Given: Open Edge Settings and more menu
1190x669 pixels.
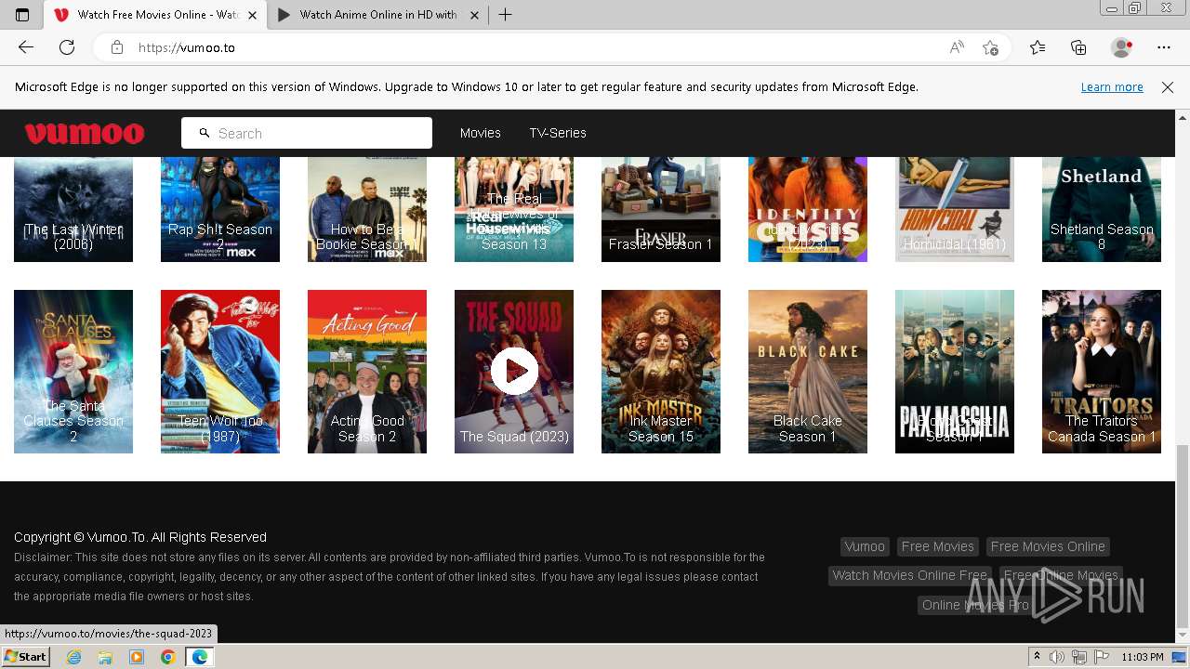Looking at the screenshot, I should click(1164, 47).
